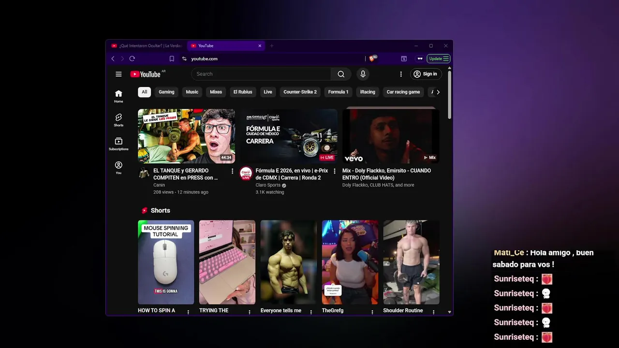Open a new browser tab
This screenshot has width=619, height=348.
coord(272,46)
